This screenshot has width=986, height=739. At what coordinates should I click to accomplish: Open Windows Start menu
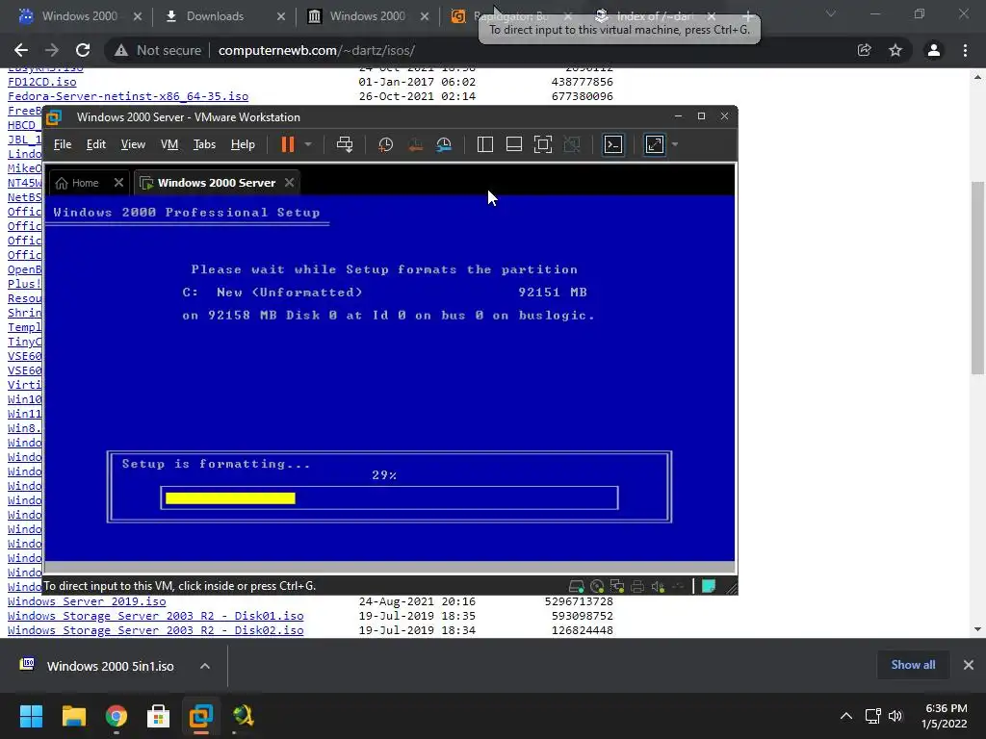31,716
